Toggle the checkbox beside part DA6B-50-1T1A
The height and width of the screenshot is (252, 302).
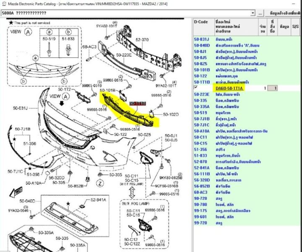click(196, 88)
